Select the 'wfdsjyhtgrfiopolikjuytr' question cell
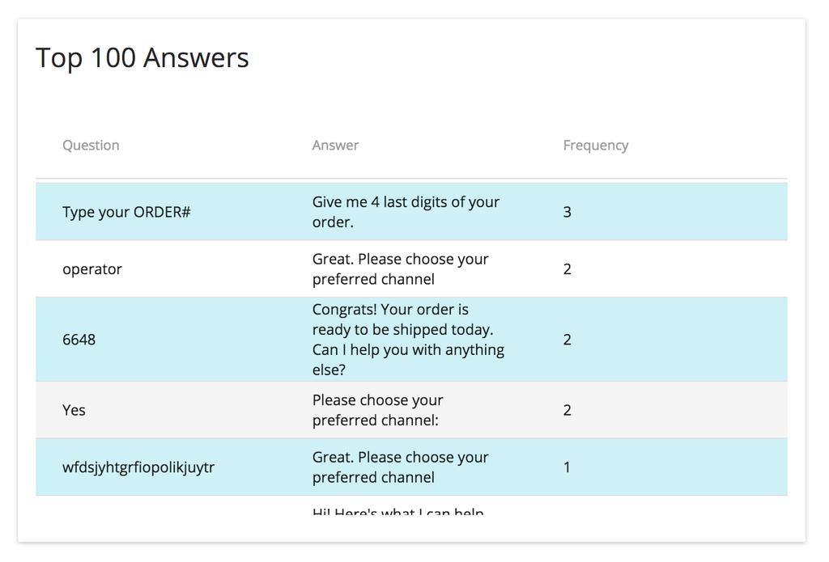The width and height of the screenshot is (829, 562). [x=138, y=467]
